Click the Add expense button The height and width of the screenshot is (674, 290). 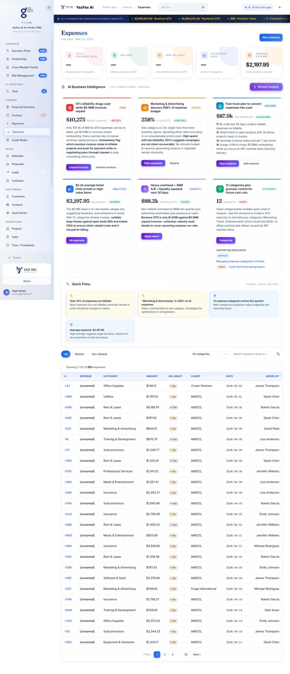251,163
